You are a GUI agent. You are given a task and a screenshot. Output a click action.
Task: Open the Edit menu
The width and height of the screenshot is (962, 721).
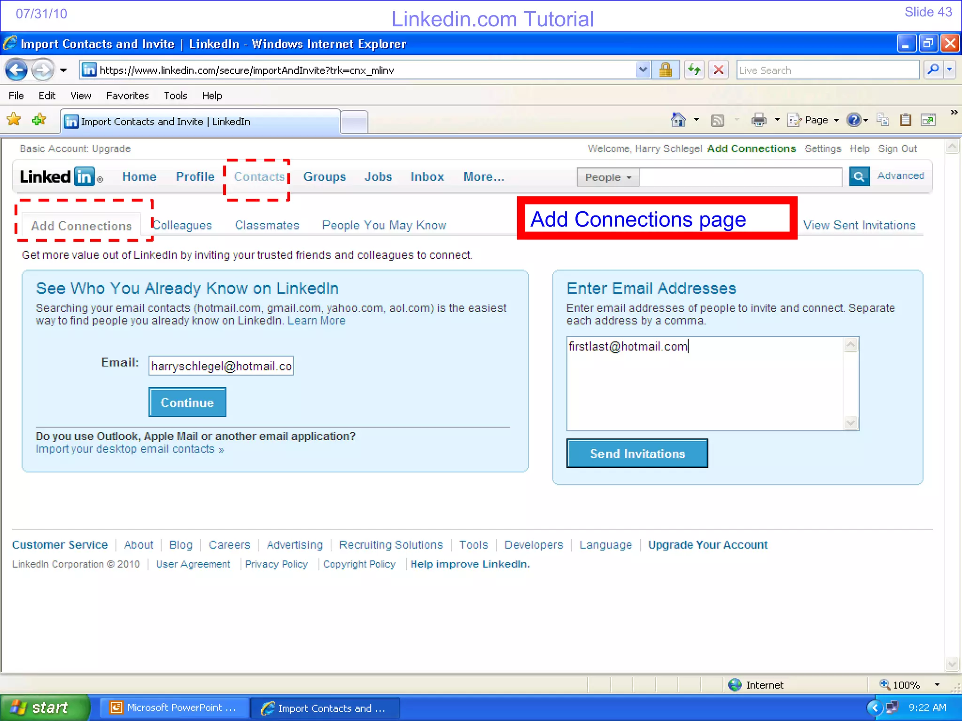click(x=47, y=96)
